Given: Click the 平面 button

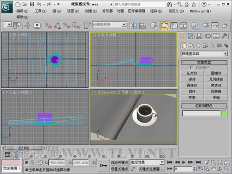Looking at the screenshot, I should [216, 98].
